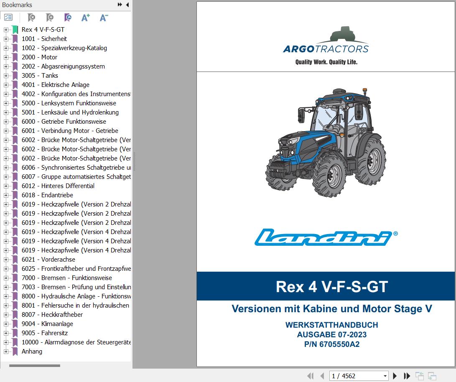Viewport: 456px width, 382px height.
Task: Go to the last page
Action: click(407, 376)
